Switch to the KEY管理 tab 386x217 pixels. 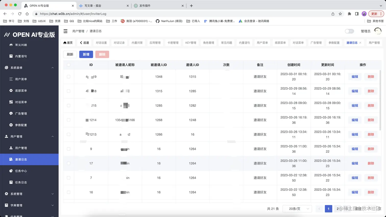[x=190, y=43]
